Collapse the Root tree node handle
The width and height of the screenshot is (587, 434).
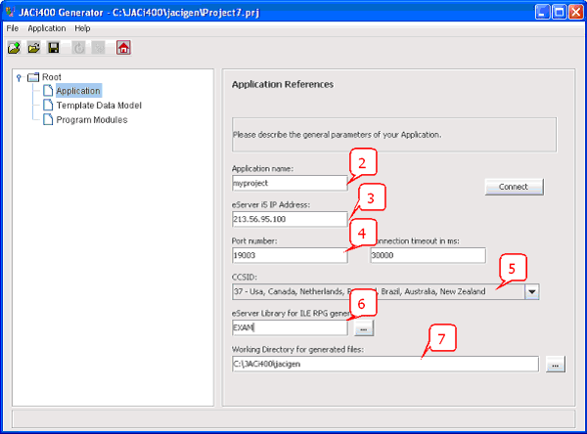click(x=19, y=77)
